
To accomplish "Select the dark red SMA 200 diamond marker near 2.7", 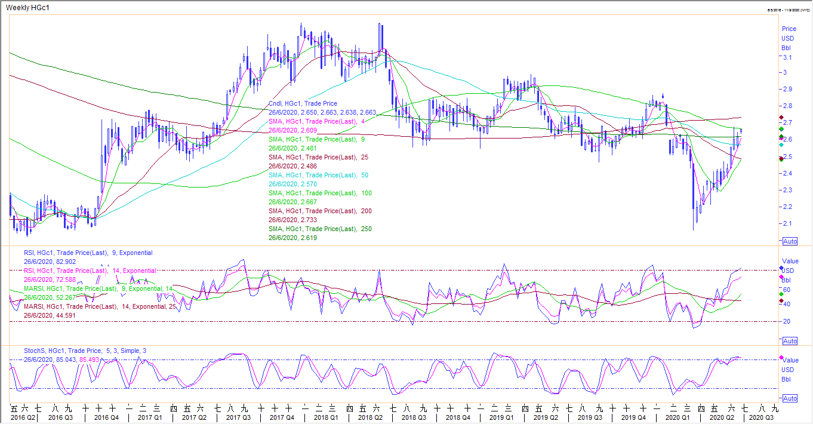I will pyautogui.click(x=781, y=117).
